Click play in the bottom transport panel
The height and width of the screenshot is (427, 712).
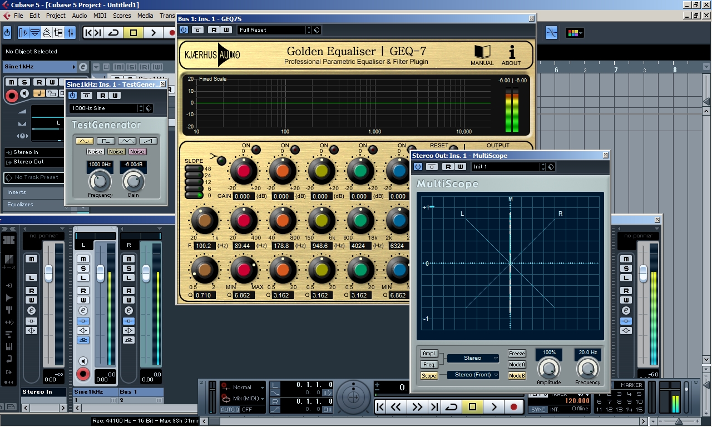[x=493, y=407]
